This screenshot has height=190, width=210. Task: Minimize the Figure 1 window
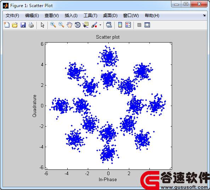click(176, 4)
